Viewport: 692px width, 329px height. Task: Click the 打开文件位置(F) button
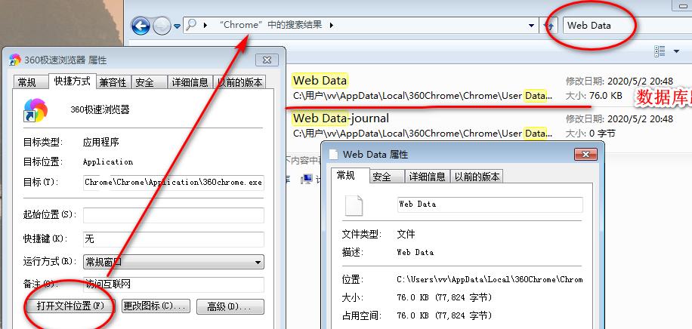point(70,306)
